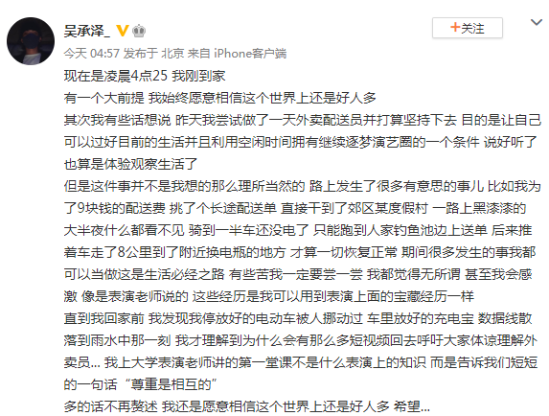Follow the user with +关注 button
The image size is (549, 416).
(468, 28)
